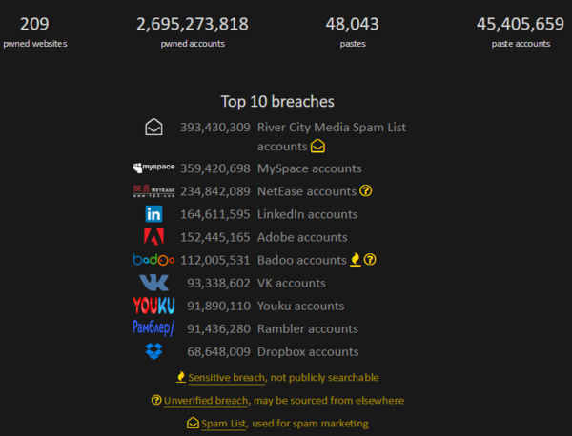This screenshot has width=572, height=436.
Task: Click the Dropbox logo icon
Action: [153, 351]
